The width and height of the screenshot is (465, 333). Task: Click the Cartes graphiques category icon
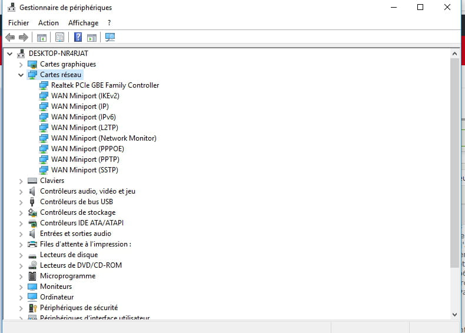click(32, 64)
